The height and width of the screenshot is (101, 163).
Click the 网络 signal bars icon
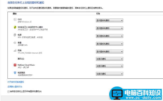tap(15, 51)
